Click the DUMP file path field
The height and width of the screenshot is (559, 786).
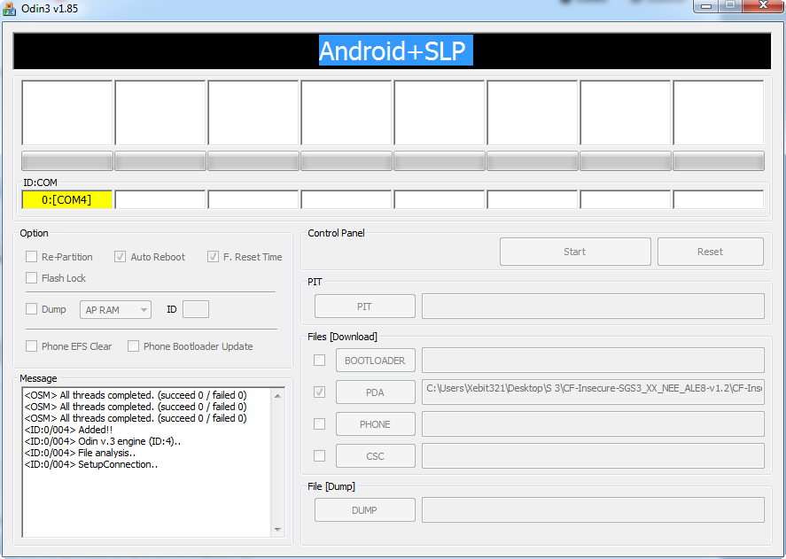pyautogui.click(x=593, y=510)
